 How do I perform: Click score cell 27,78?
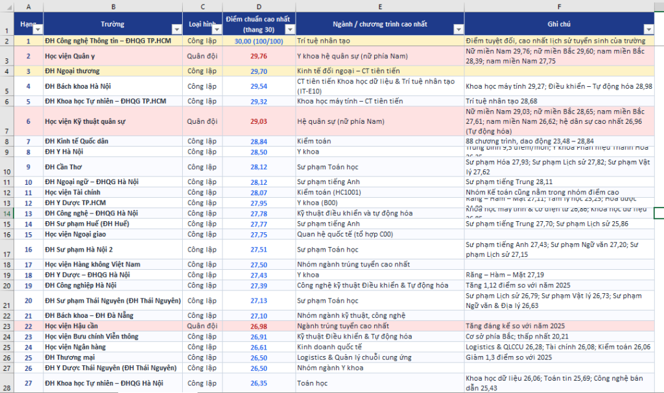(x=259, y=213)
